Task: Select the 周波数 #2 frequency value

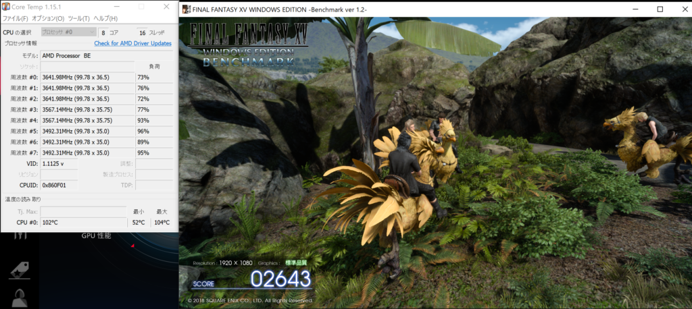Action: [87, 99]
